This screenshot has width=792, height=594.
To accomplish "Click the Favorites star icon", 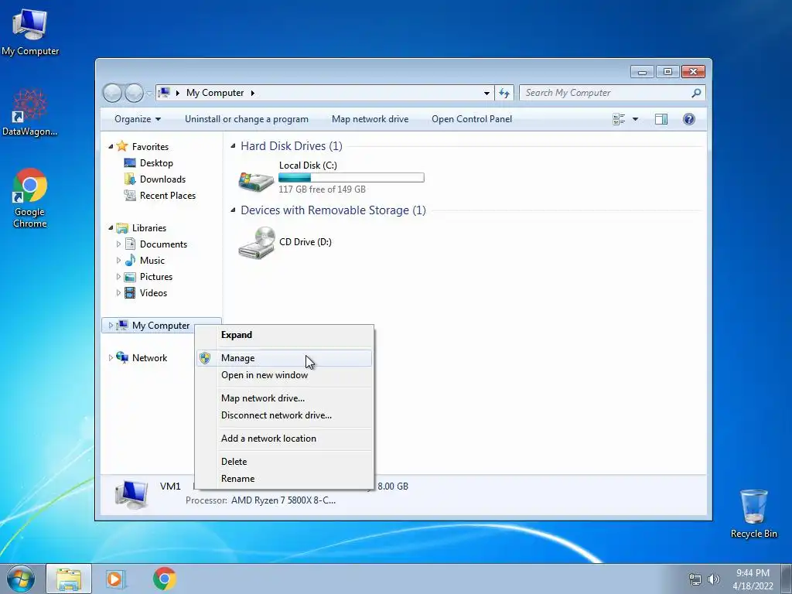I will (x=121, y=146).
